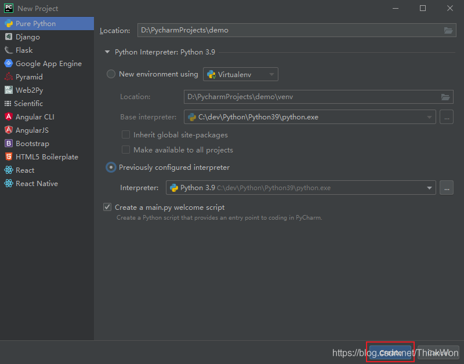464x364 pixels.
Task: Uncheck Create a main.py welcome script
Action: (x=107, y=207)
